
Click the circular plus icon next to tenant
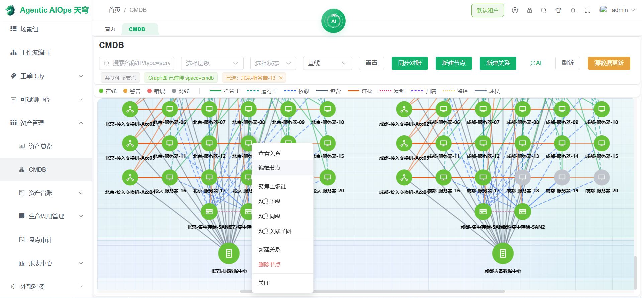(515, 10)
